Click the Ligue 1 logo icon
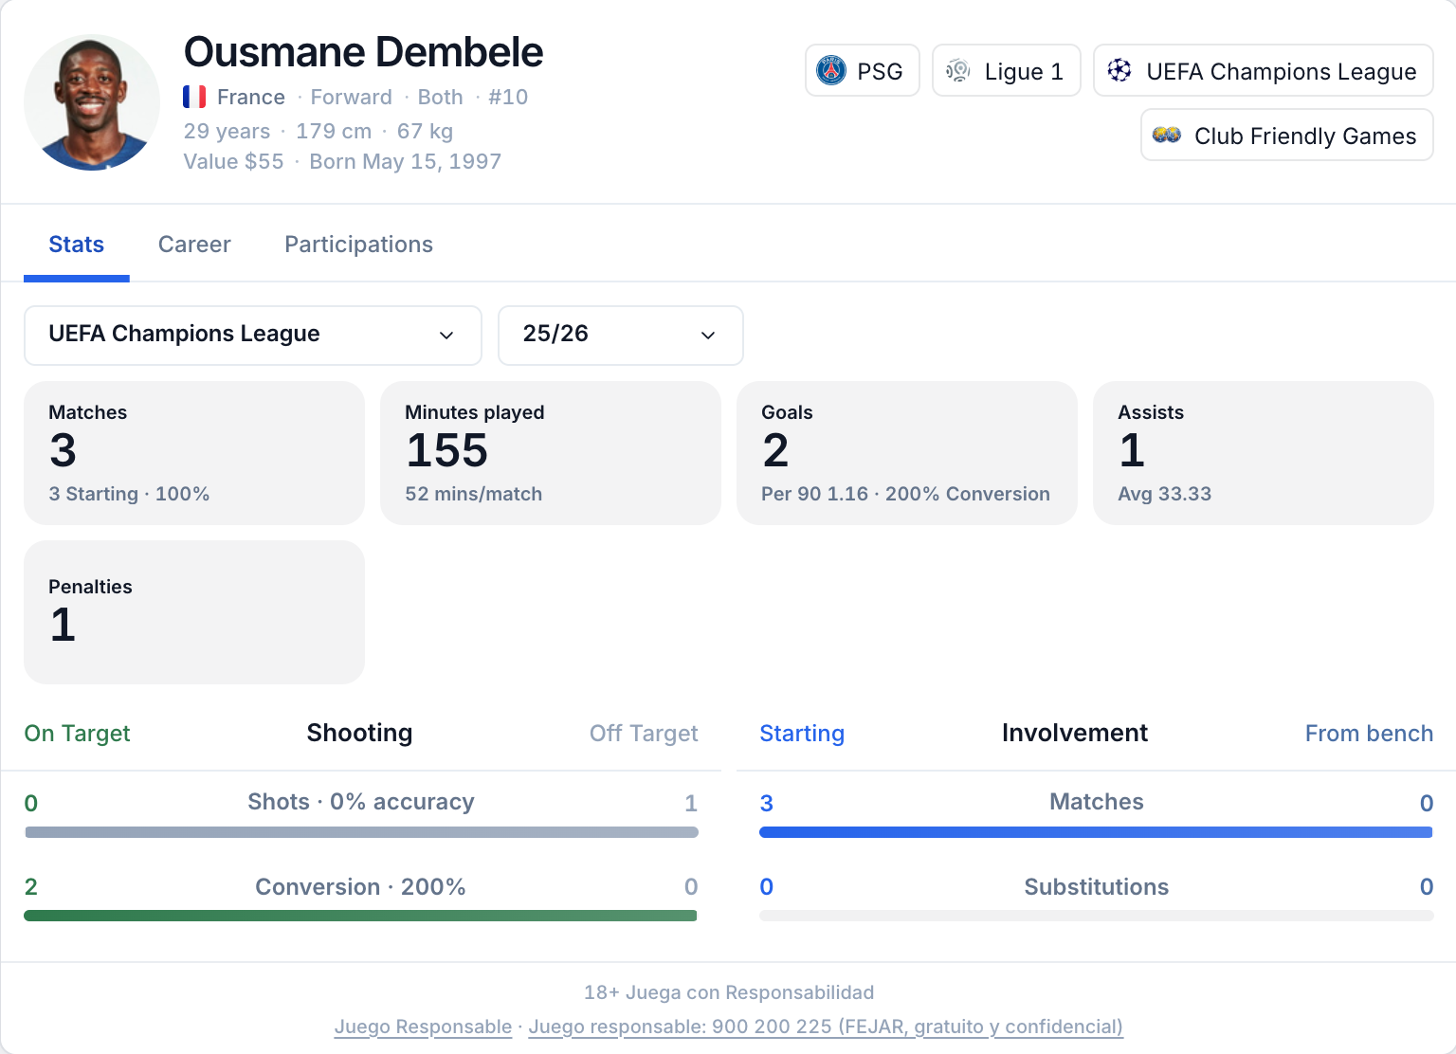Screen dimensions: 1456x1054 coord(958,70)
